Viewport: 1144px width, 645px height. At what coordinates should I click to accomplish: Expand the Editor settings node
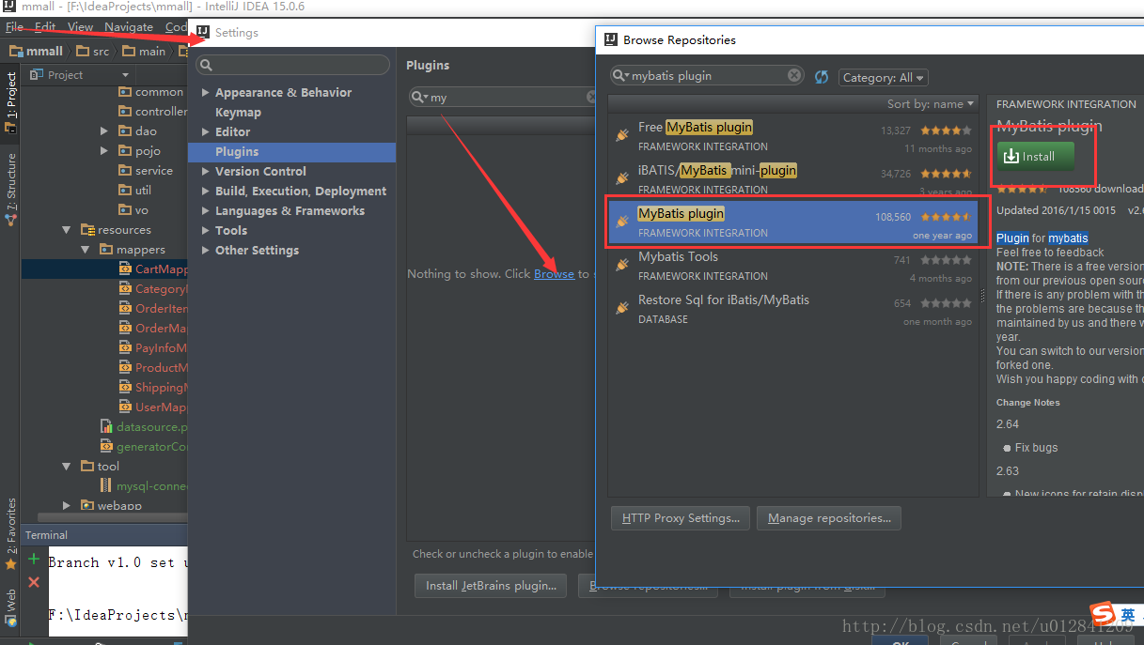coord(206,132)
